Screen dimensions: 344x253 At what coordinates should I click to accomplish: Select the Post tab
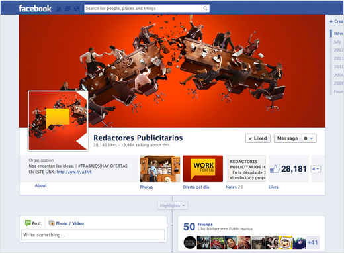(33, 223)
